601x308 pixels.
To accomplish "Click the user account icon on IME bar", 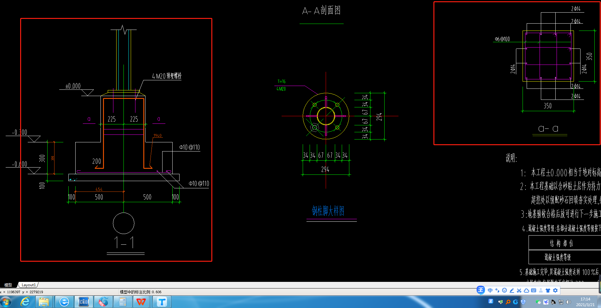I will point(541,290).
